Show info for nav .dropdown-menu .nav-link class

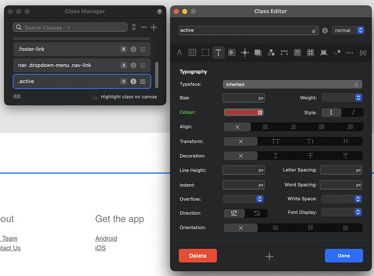point(133,65)
